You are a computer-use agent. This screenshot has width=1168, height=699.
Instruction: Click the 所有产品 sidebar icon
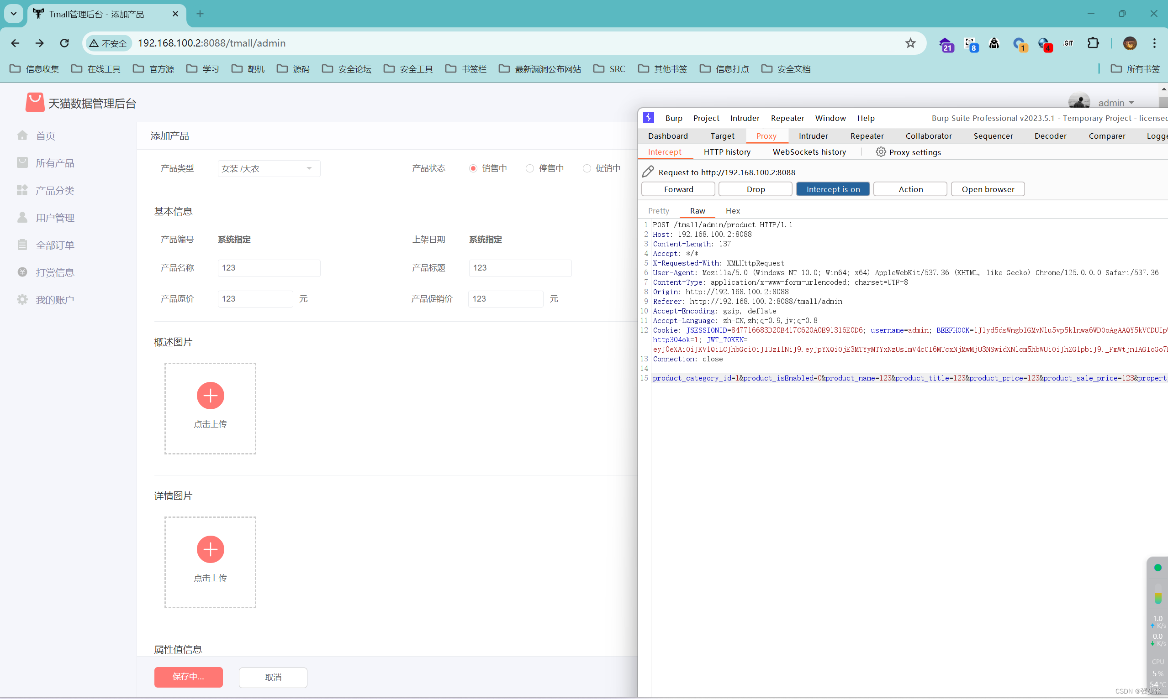coord(22,162)
